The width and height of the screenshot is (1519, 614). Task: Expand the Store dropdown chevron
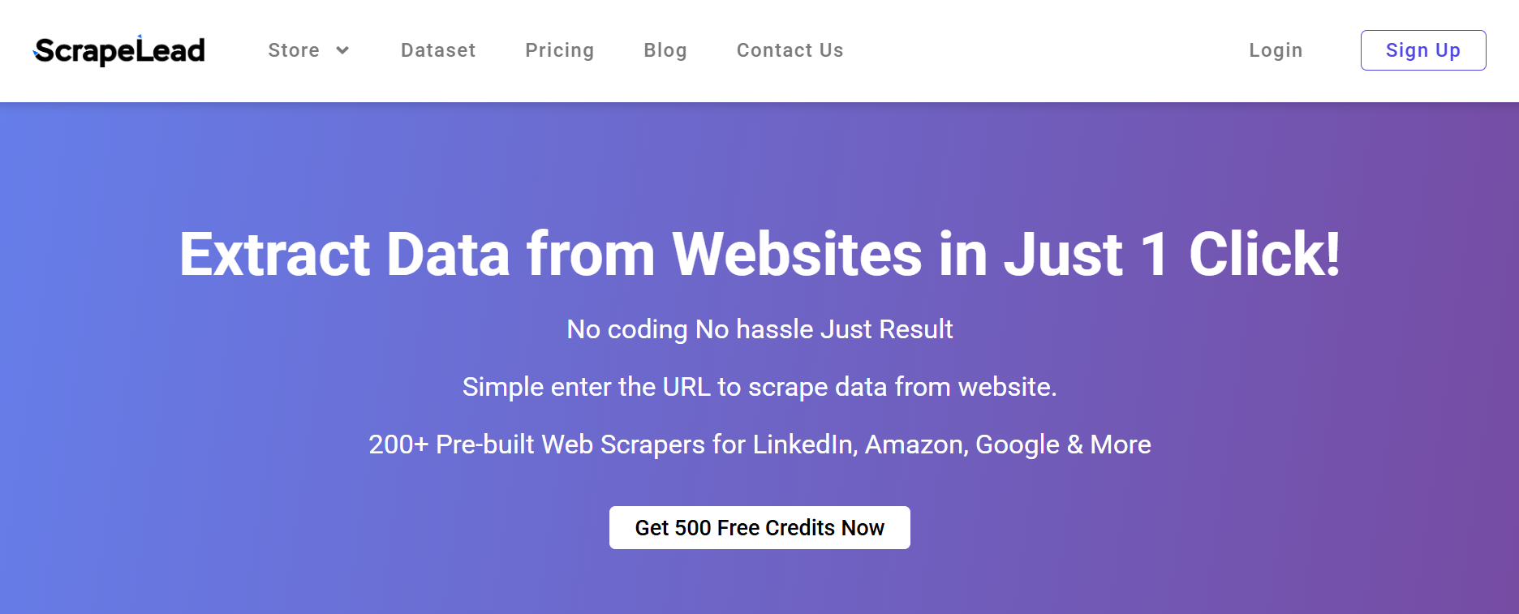(x=342, y=50)
